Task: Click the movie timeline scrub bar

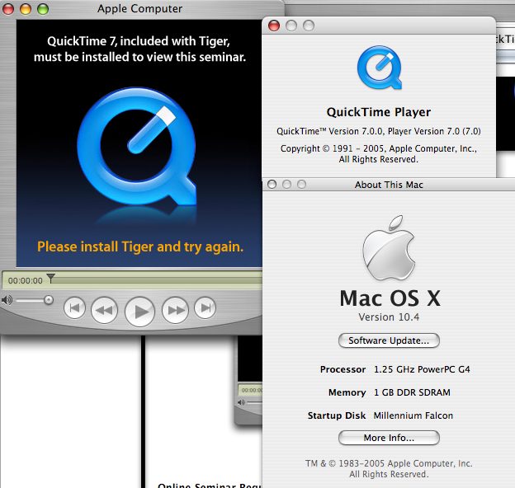Action: pyautogui.click(x=156, y=280)
